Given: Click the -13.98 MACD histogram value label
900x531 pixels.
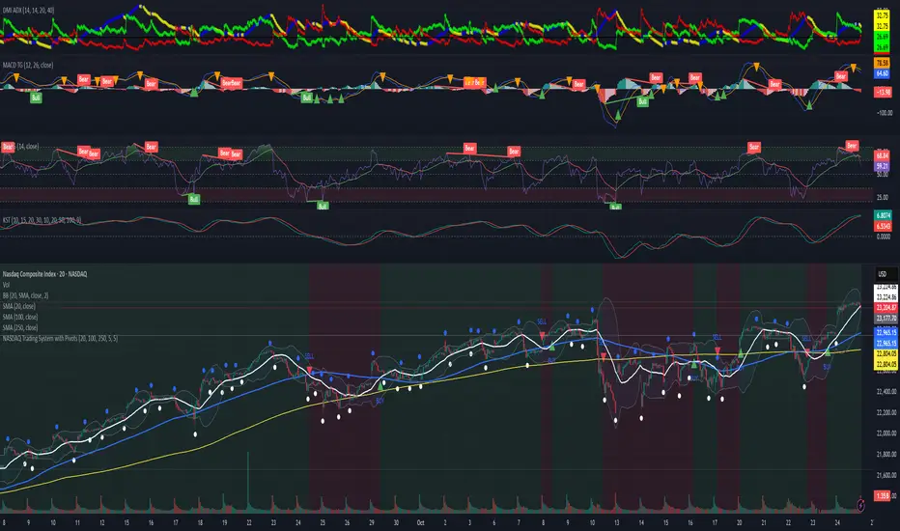Looking at the screenshot, I should click(x=882, y=92).
